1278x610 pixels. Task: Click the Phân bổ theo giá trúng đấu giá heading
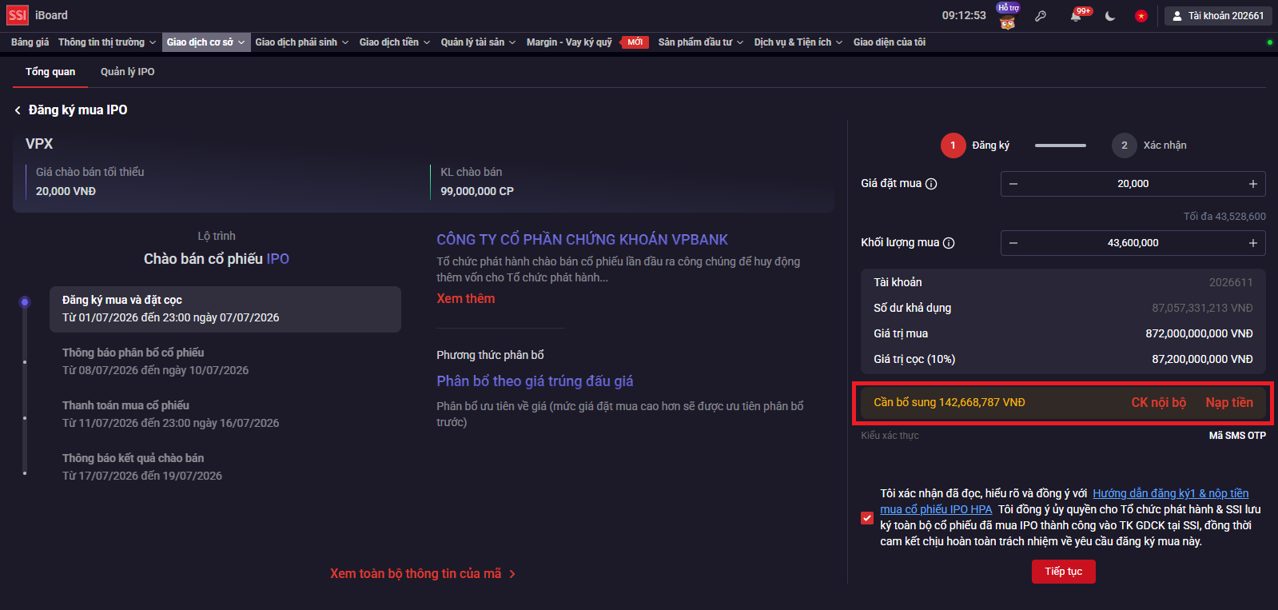point(535,381)
